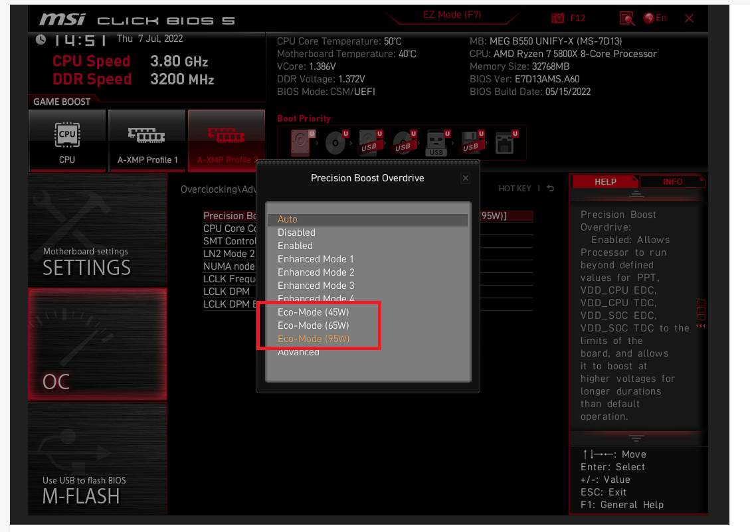
Task: Select the CPU Core row behind the dialog
Action: point(230,228)
